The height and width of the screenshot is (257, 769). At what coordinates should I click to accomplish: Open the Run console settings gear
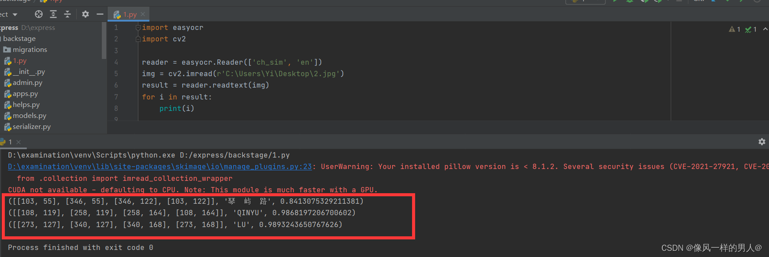(x=762, y=142)
